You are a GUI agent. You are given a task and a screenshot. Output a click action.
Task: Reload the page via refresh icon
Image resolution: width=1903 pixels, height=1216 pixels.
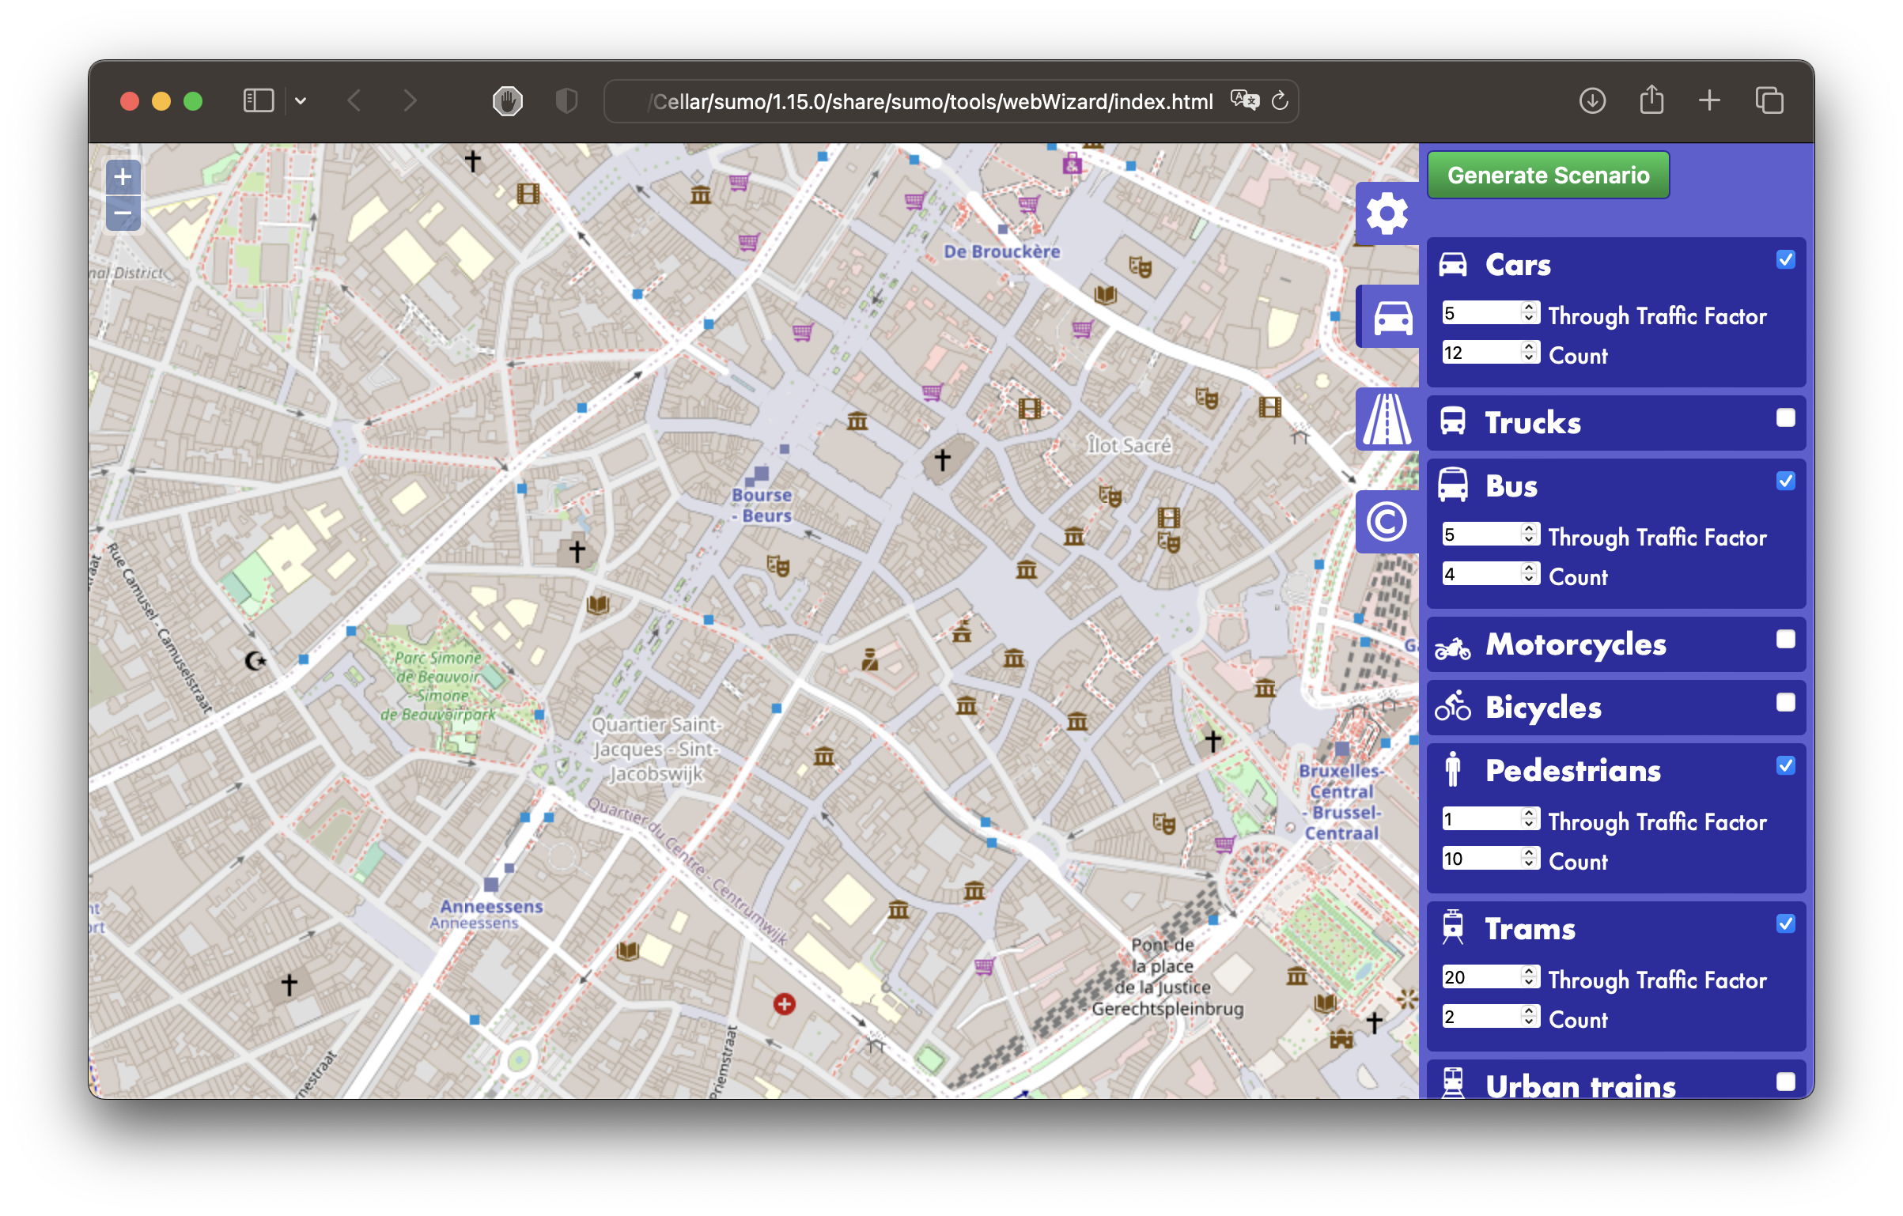click(x=1280, y=101)
